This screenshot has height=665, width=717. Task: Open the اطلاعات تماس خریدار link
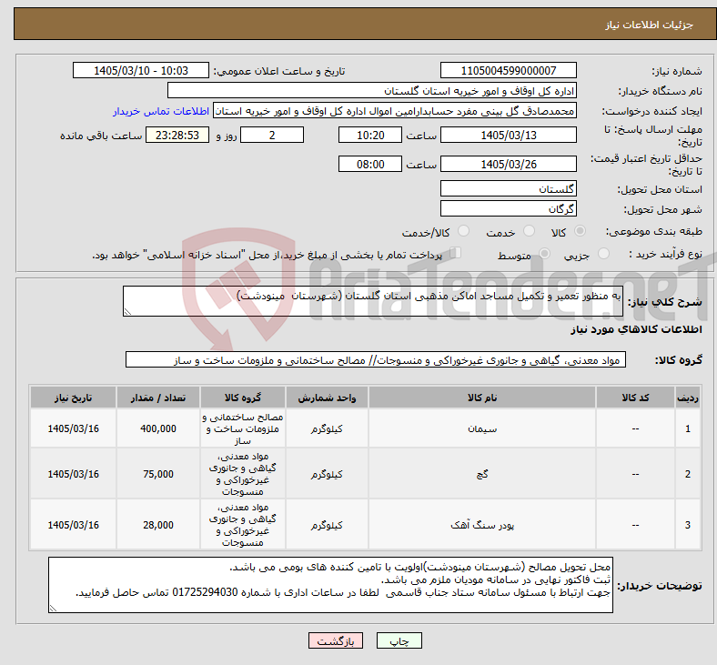[161, 111]
